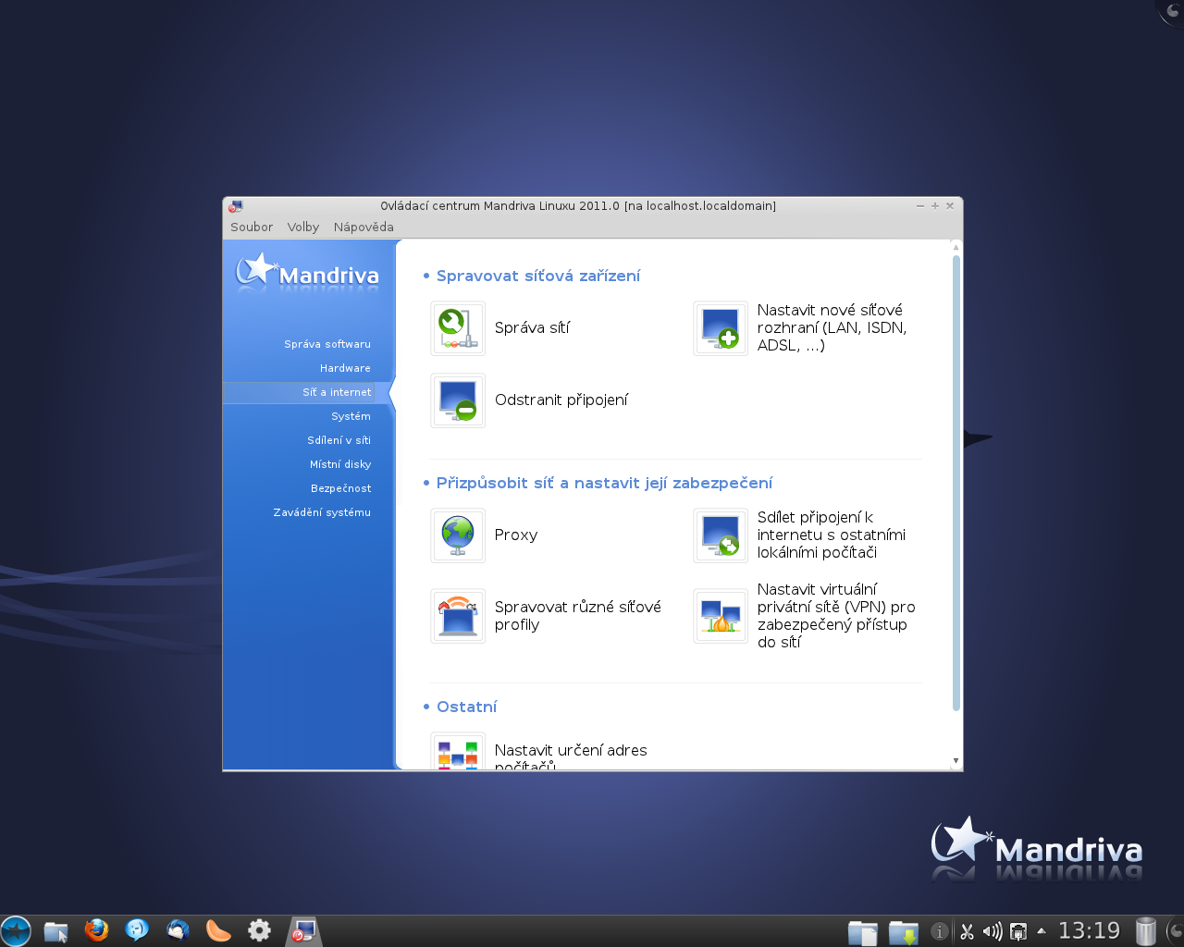Click the Odstranit připojení label
Image resolution: width=1184 pixels, height=947 pixels.
(x=561, y=400)
